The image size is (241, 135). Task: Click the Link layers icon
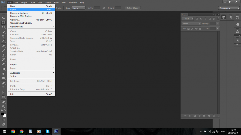tap(185, 116)
